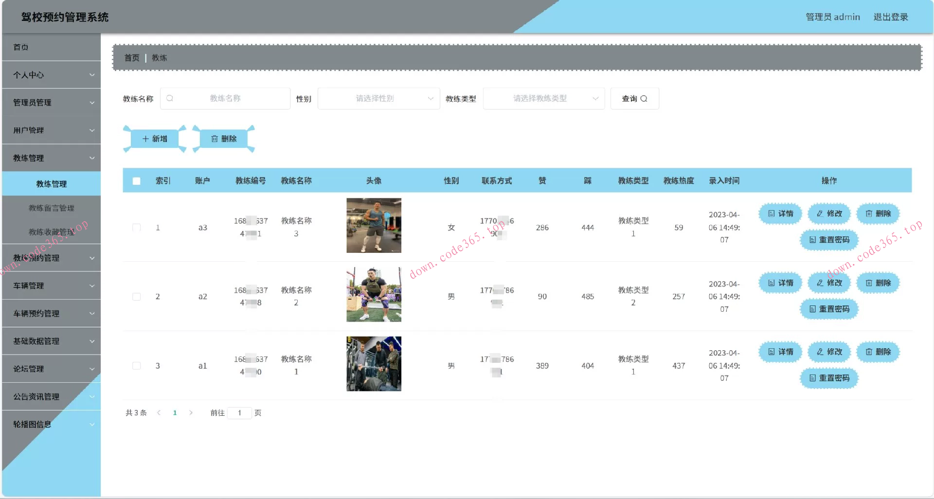Click the search magnifier icon in 教练名称 field

(170, 98)
